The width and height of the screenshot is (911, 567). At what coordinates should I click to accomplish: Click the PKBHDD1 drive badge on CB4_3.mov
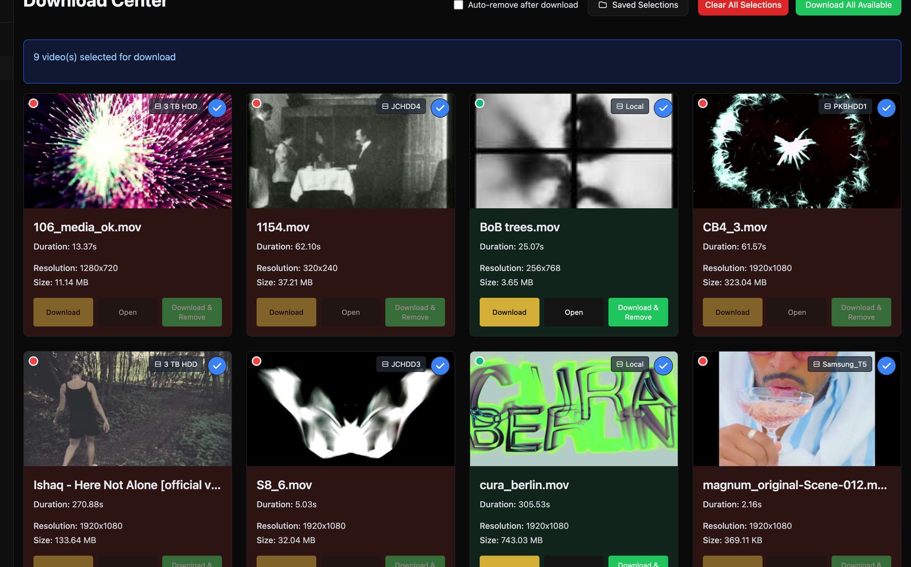(x=844, y=106)
